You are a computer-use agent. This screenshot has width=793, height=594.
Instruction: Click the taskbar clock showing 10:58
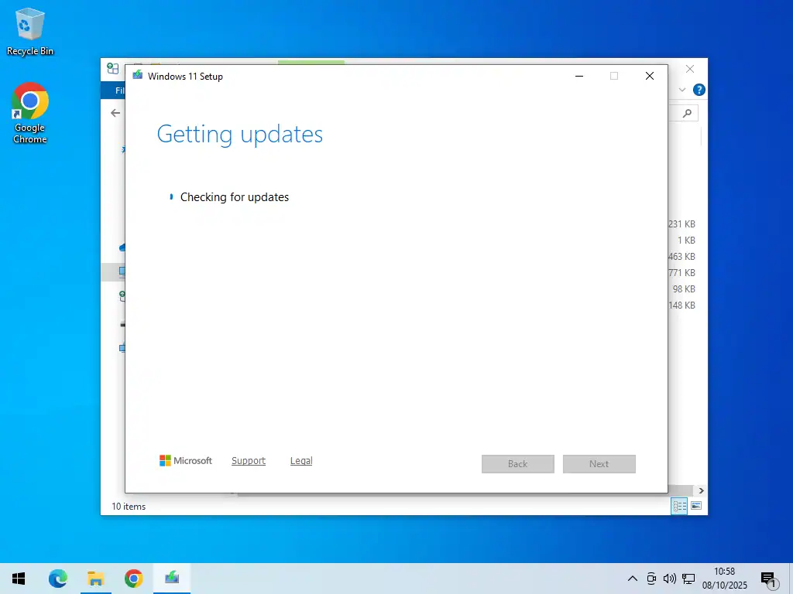(725, 579)
